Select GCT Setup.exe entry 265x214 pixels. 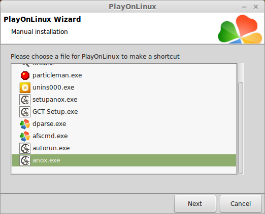click(124, 112)
